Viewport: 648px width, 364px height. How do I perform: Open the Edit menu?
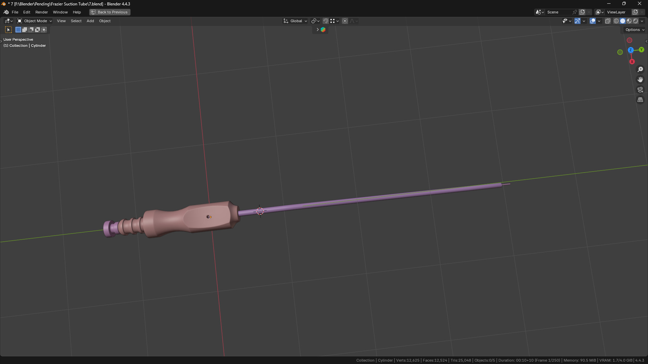[27, 12]
